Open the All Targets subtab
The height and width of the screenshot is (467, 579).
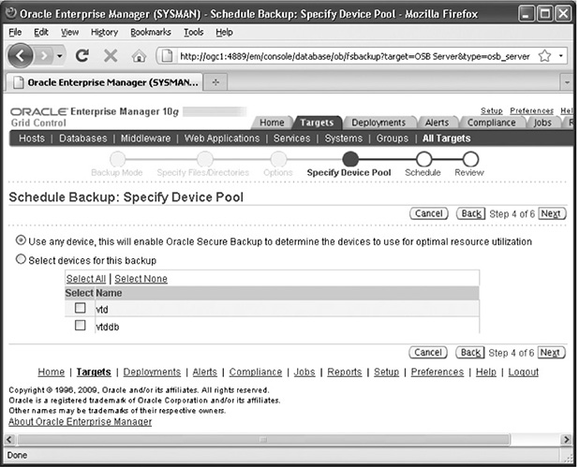(x=447, y=139)
